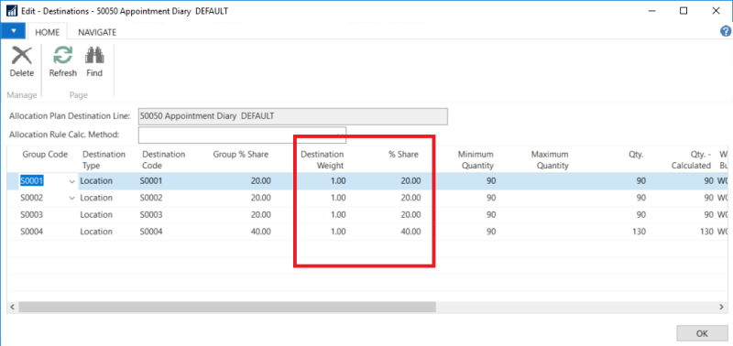Expand Group Code dropdown for S0001 row

coord(72,181)
